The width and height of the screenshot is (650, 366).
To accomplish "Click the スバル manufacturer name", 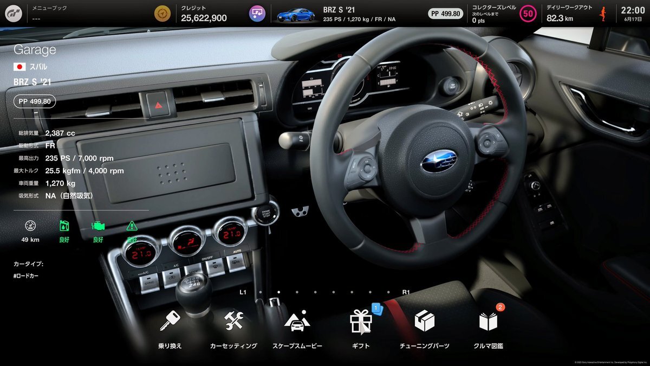I will pyautogui.click(x=38, y=67).
